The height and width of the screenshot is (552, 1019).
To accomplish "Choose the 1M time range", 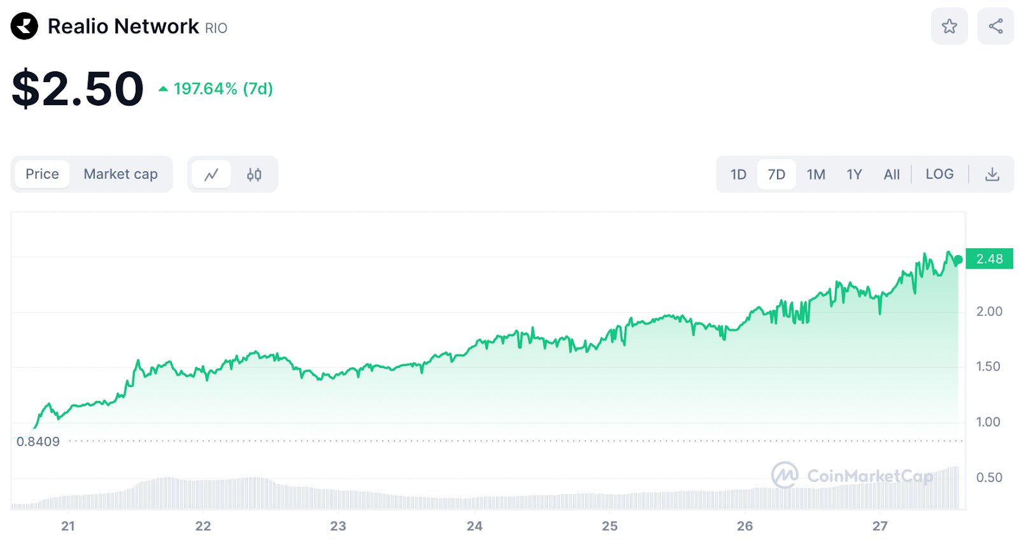I will point(816,174).
